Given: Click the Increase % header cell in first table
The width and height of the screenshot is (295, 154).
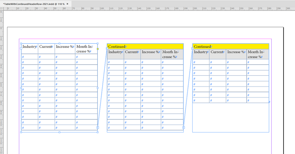Looking at the screenshot, I should (x=65, y=49).
